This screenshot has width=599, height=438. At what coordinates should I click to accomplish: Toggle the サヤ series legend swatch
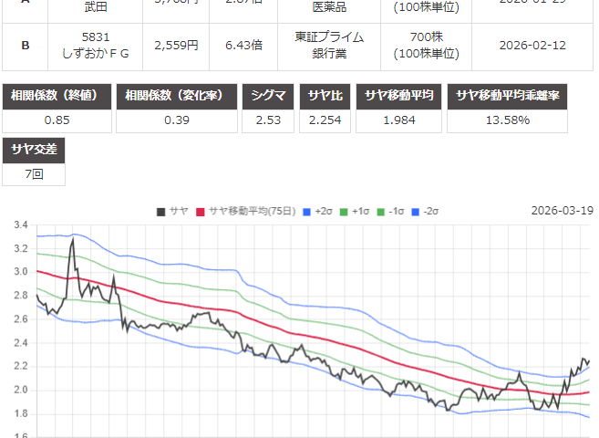point(162,212)
